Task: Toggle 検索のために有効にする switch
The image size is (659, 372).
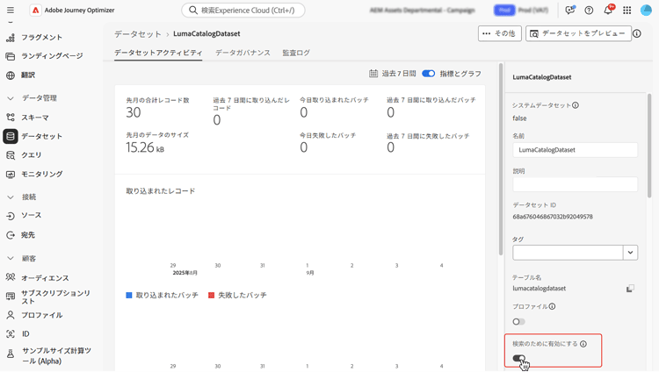Action: point(519,358)
